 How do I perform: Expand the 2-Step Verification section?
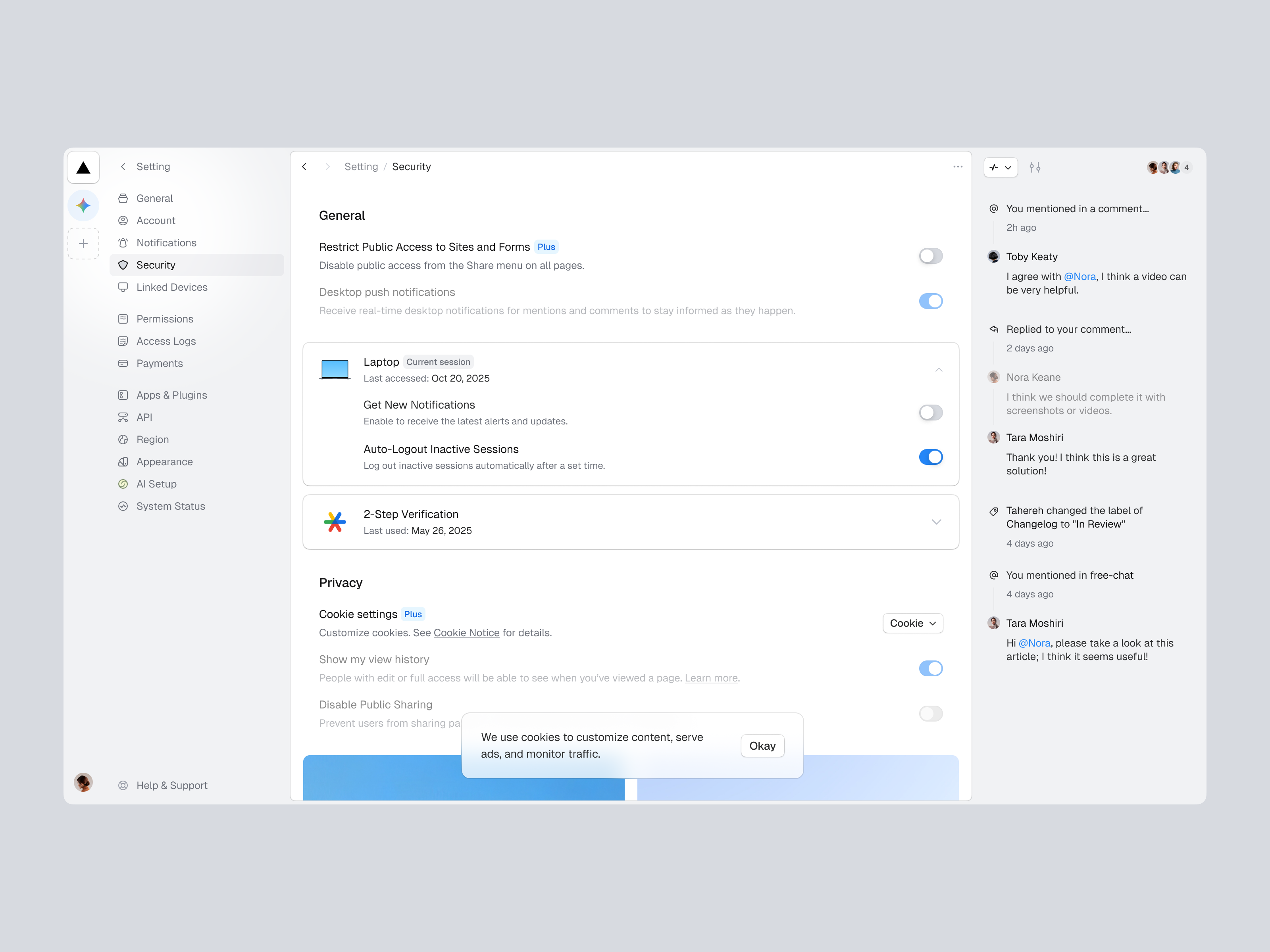point(937,522)
